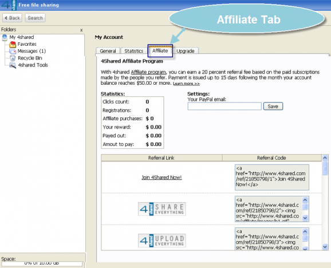
Task: Click referral table scrollbar up arrow
Action: point(325,157)
